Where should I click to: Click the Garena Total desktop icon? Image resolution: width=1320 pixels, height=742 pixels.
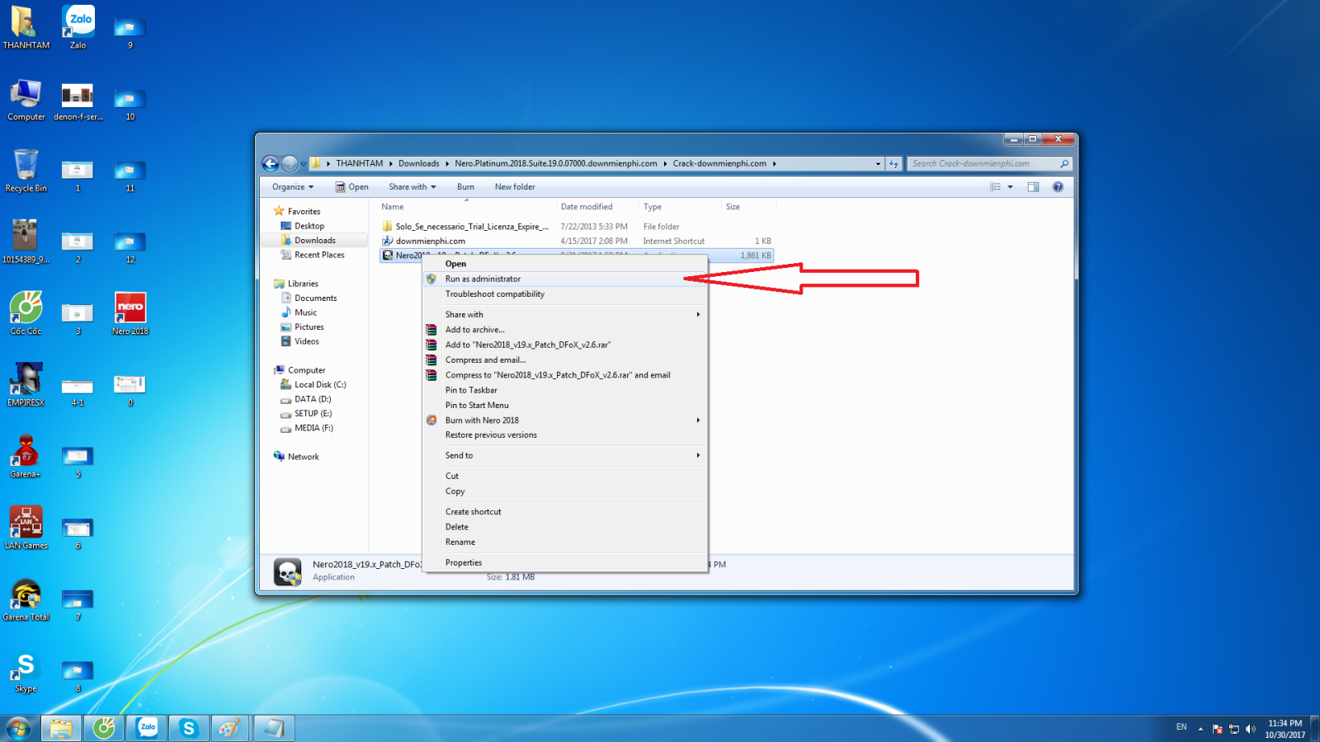point(26,599)
